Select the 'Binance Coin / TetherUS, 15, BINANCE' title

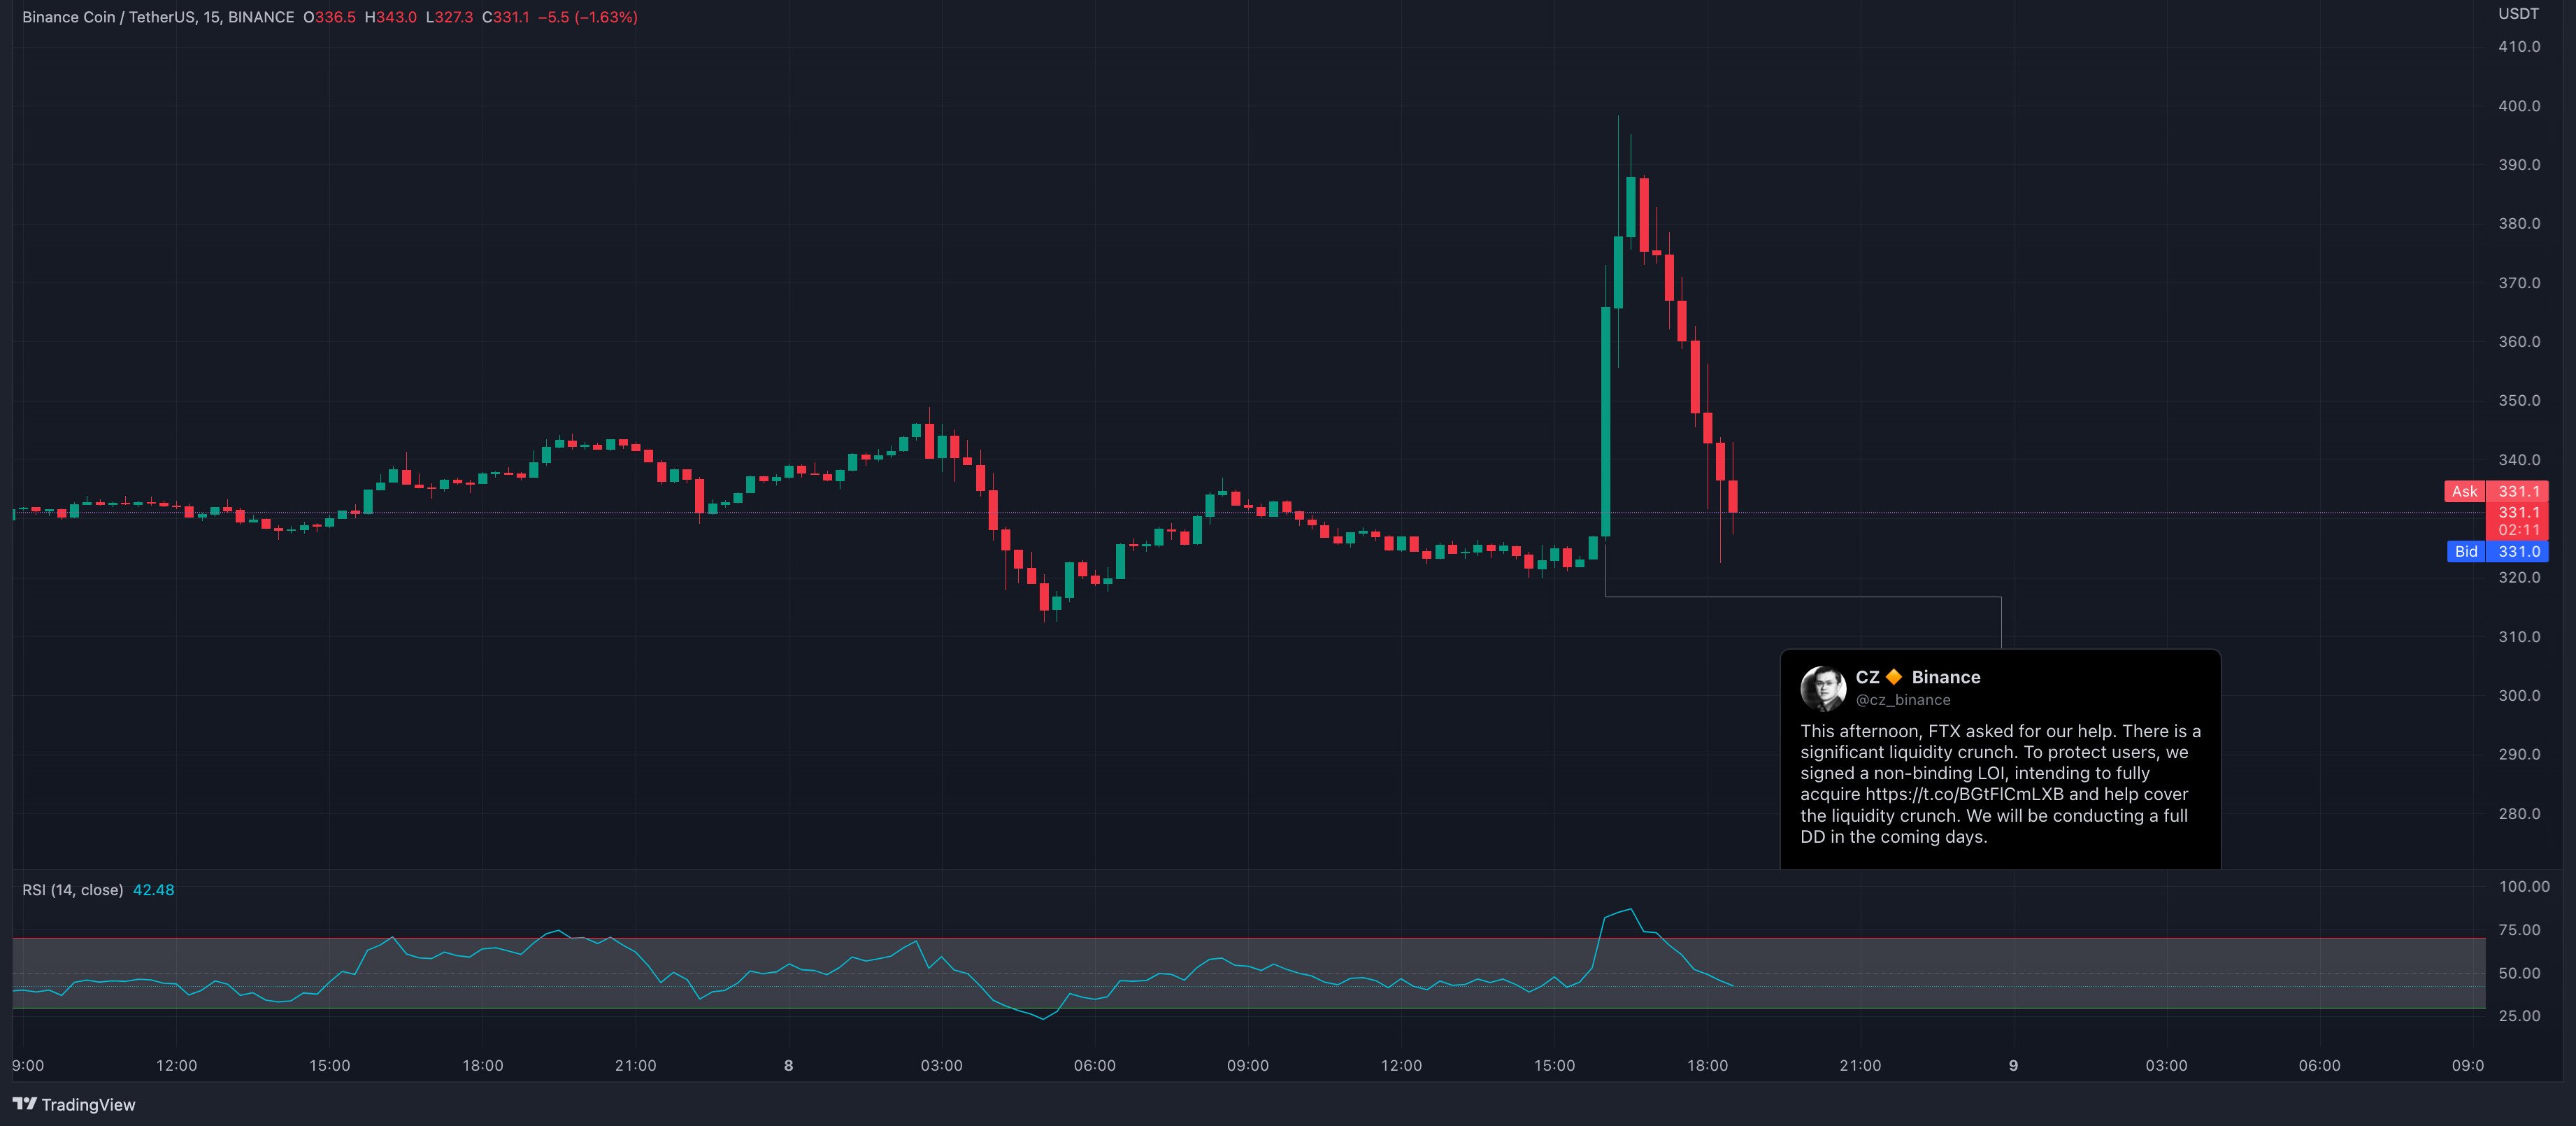point(158,17)
